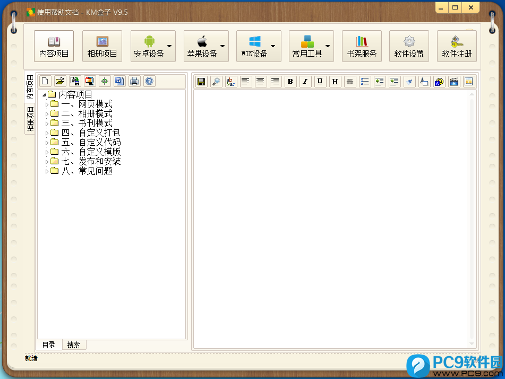Open 软件设置 button

[409, 46]
